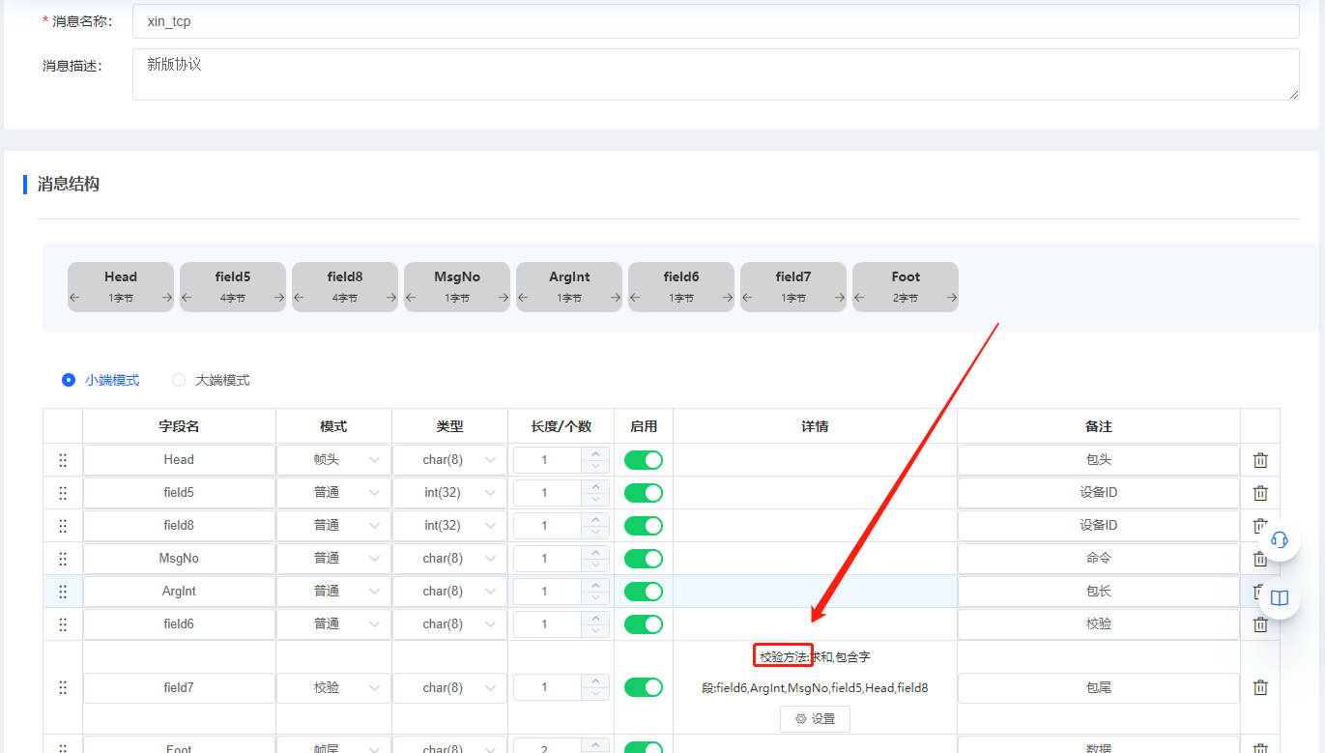This screenshot has height=753, width=1325.
Task: Open the mode dropdown for Head row
Action: [x=333, y=460]
